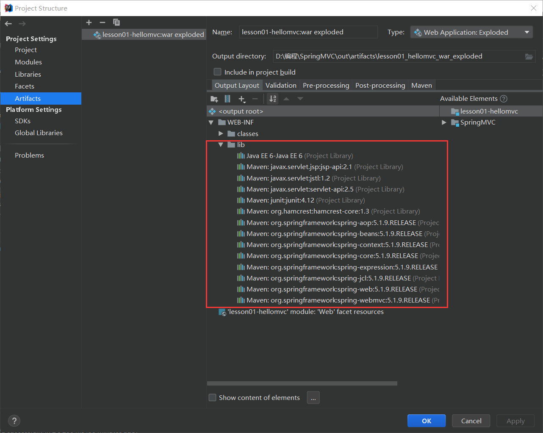The image size is (543, 433).
Task: Collapse the lib folder node
Action: 221,145
